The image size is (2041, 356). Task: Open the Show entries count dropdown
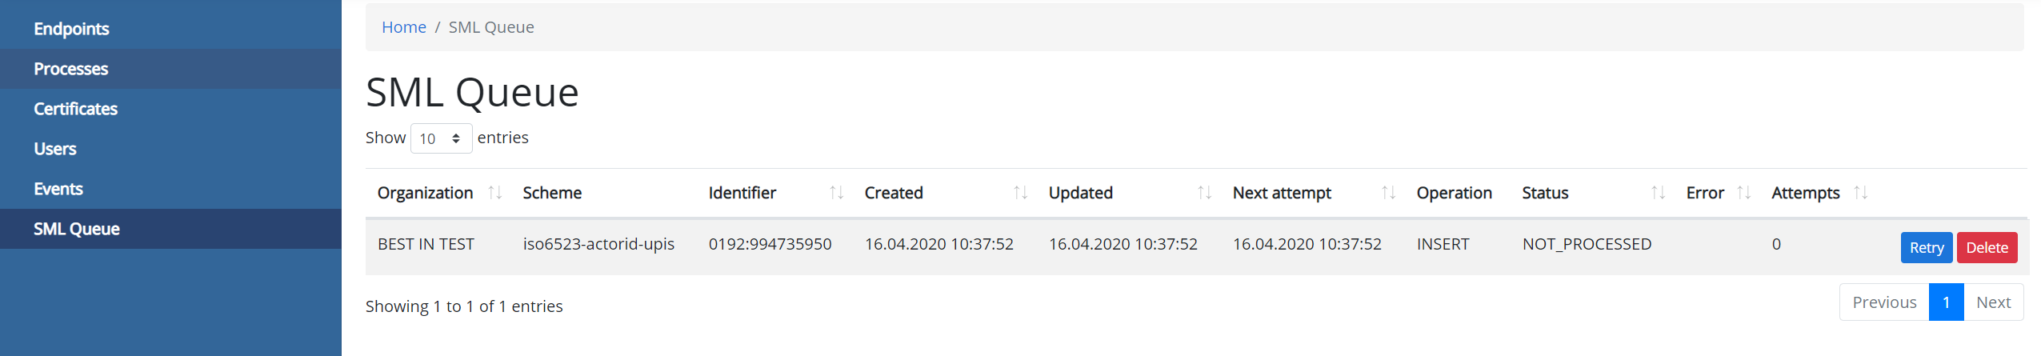pos(441,138)
